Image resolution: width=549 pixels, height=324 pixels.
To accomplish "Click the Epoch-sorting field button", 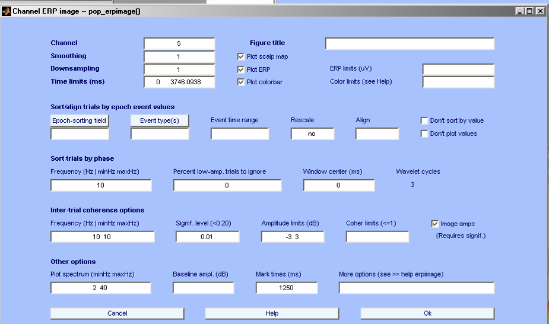I will [x=80, y=120].
